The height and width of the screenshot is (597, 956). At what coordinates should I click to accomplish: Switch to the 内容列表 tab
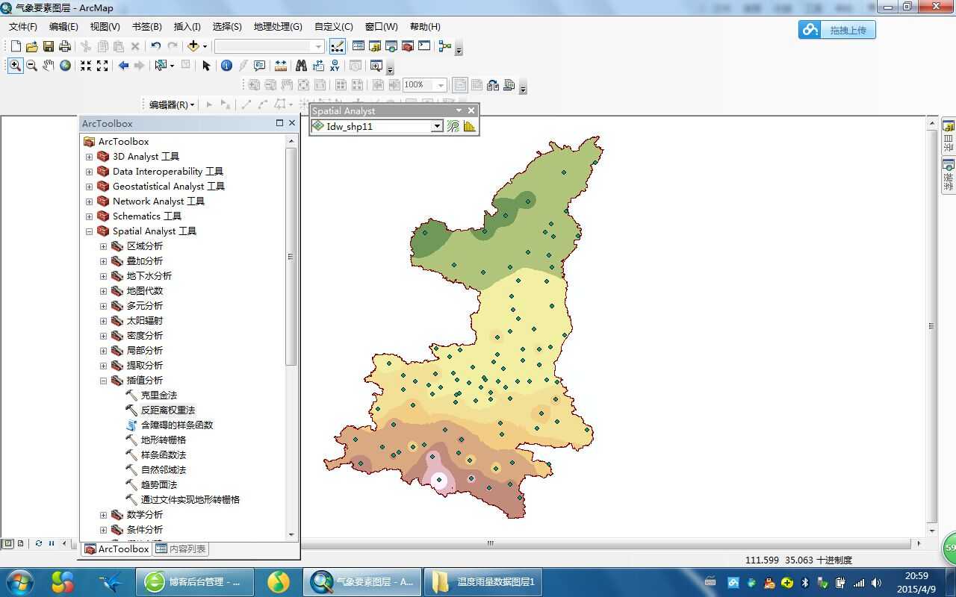tap(181, 549)
